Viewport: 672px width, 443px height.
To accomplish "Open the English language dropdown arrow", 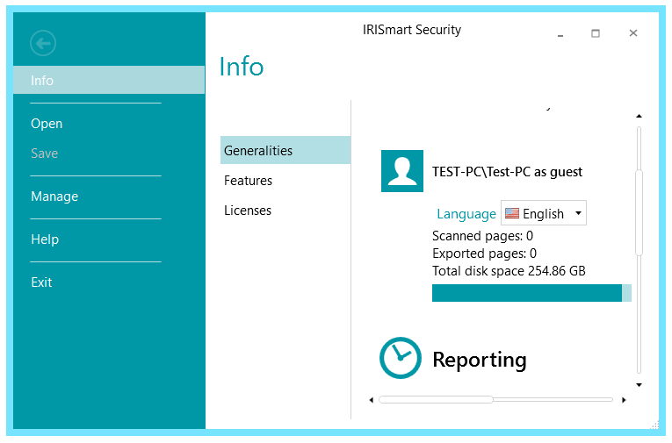I will pyautogui.click(x=578, y=212).
